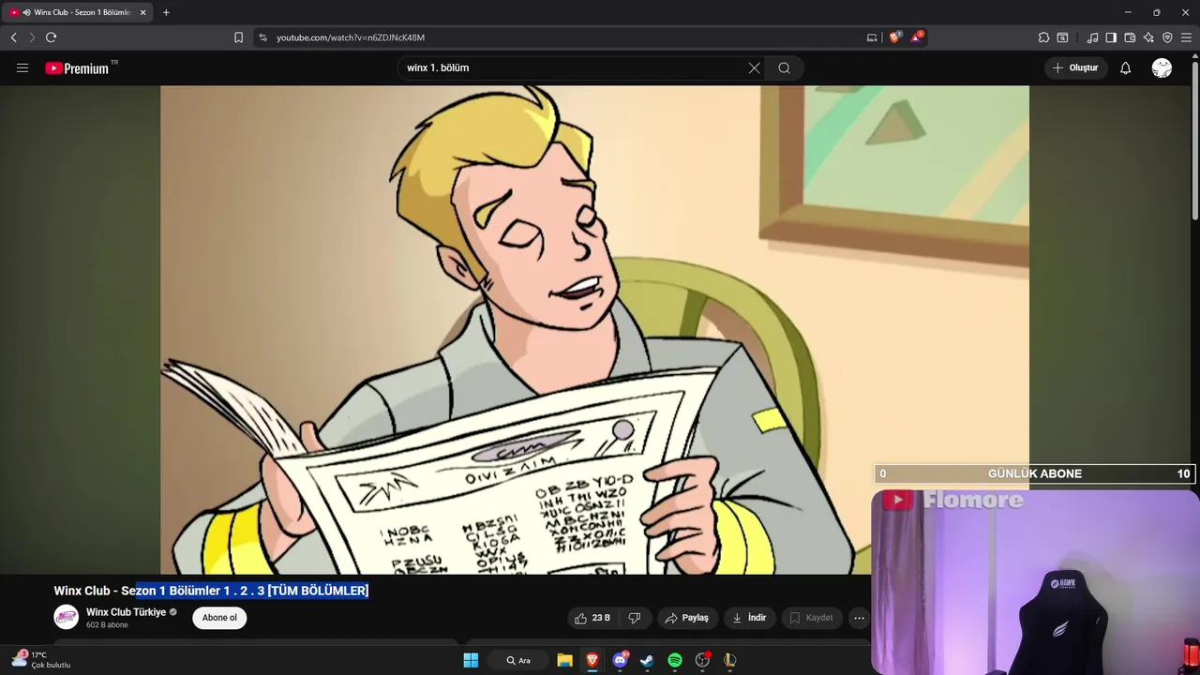Toggle the browser sidebar panel
Viewport: 1200px width, 675px height.
(1111, 37)
